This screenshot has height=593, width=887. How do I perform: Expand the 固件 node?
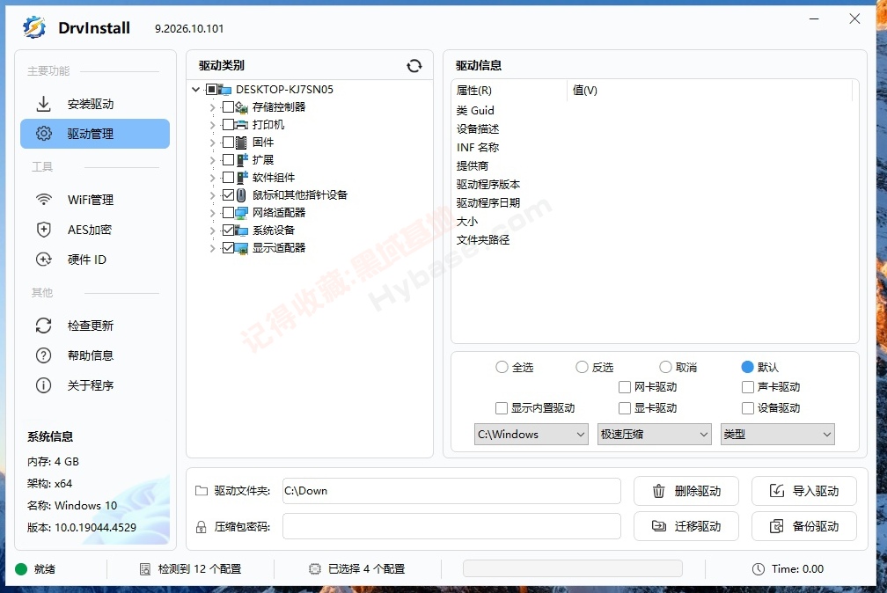[x=213, y=142]
